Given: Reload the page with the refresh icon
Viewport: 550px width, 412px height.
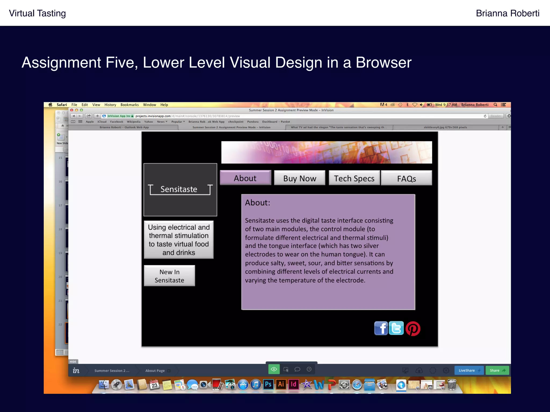Looking at the screenshot, I should [x=485, y=116].
